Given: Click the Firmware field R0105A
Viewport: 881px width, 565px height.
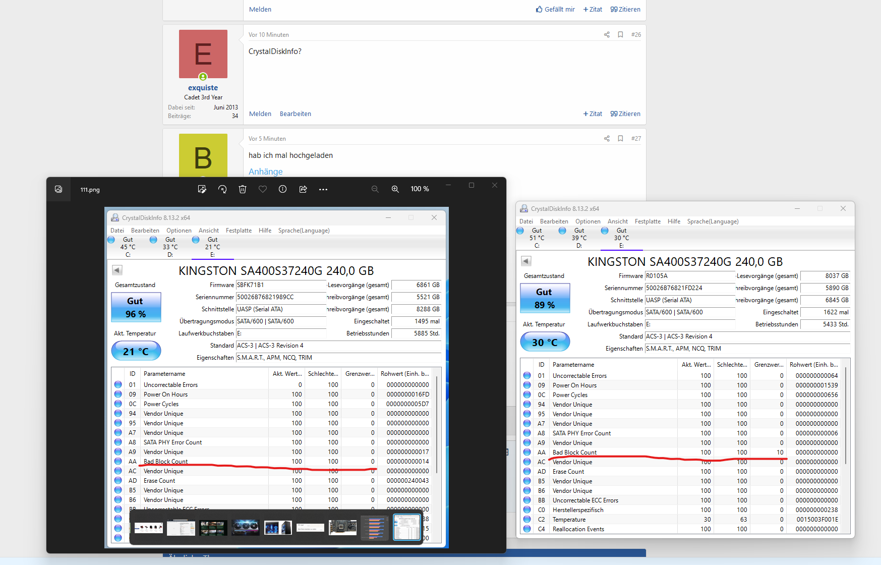Looking at the screenshot, I should [x=689, y=276].
